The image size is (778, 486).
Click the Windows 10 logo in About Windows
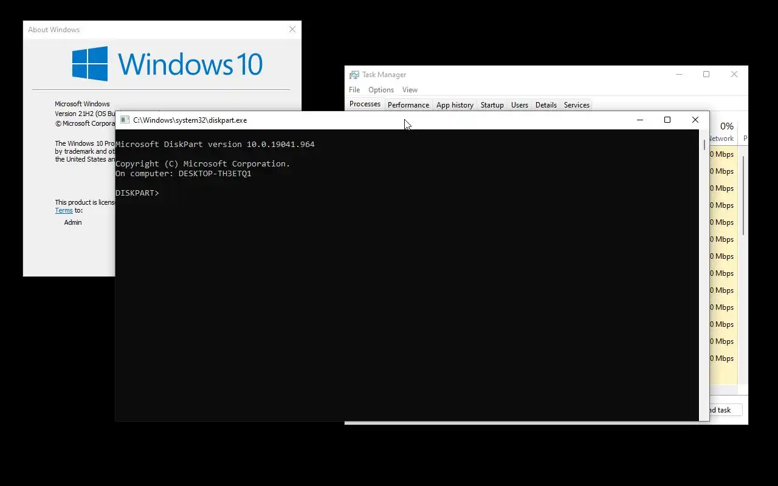tap(167, 64)
